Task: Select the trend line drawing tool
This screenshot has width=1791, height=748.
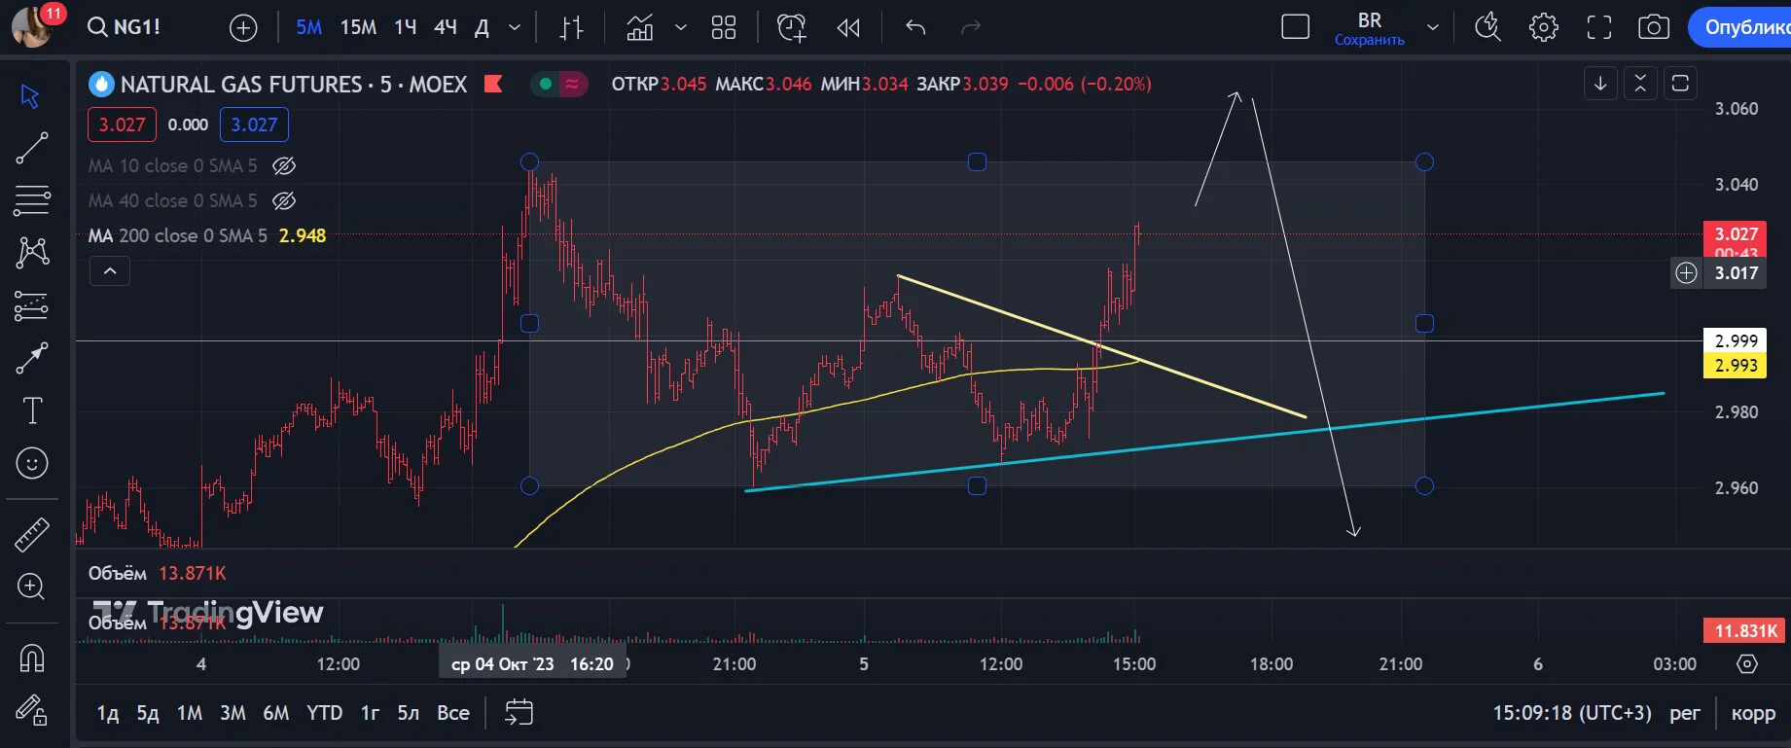Action: tap(32, 148)
